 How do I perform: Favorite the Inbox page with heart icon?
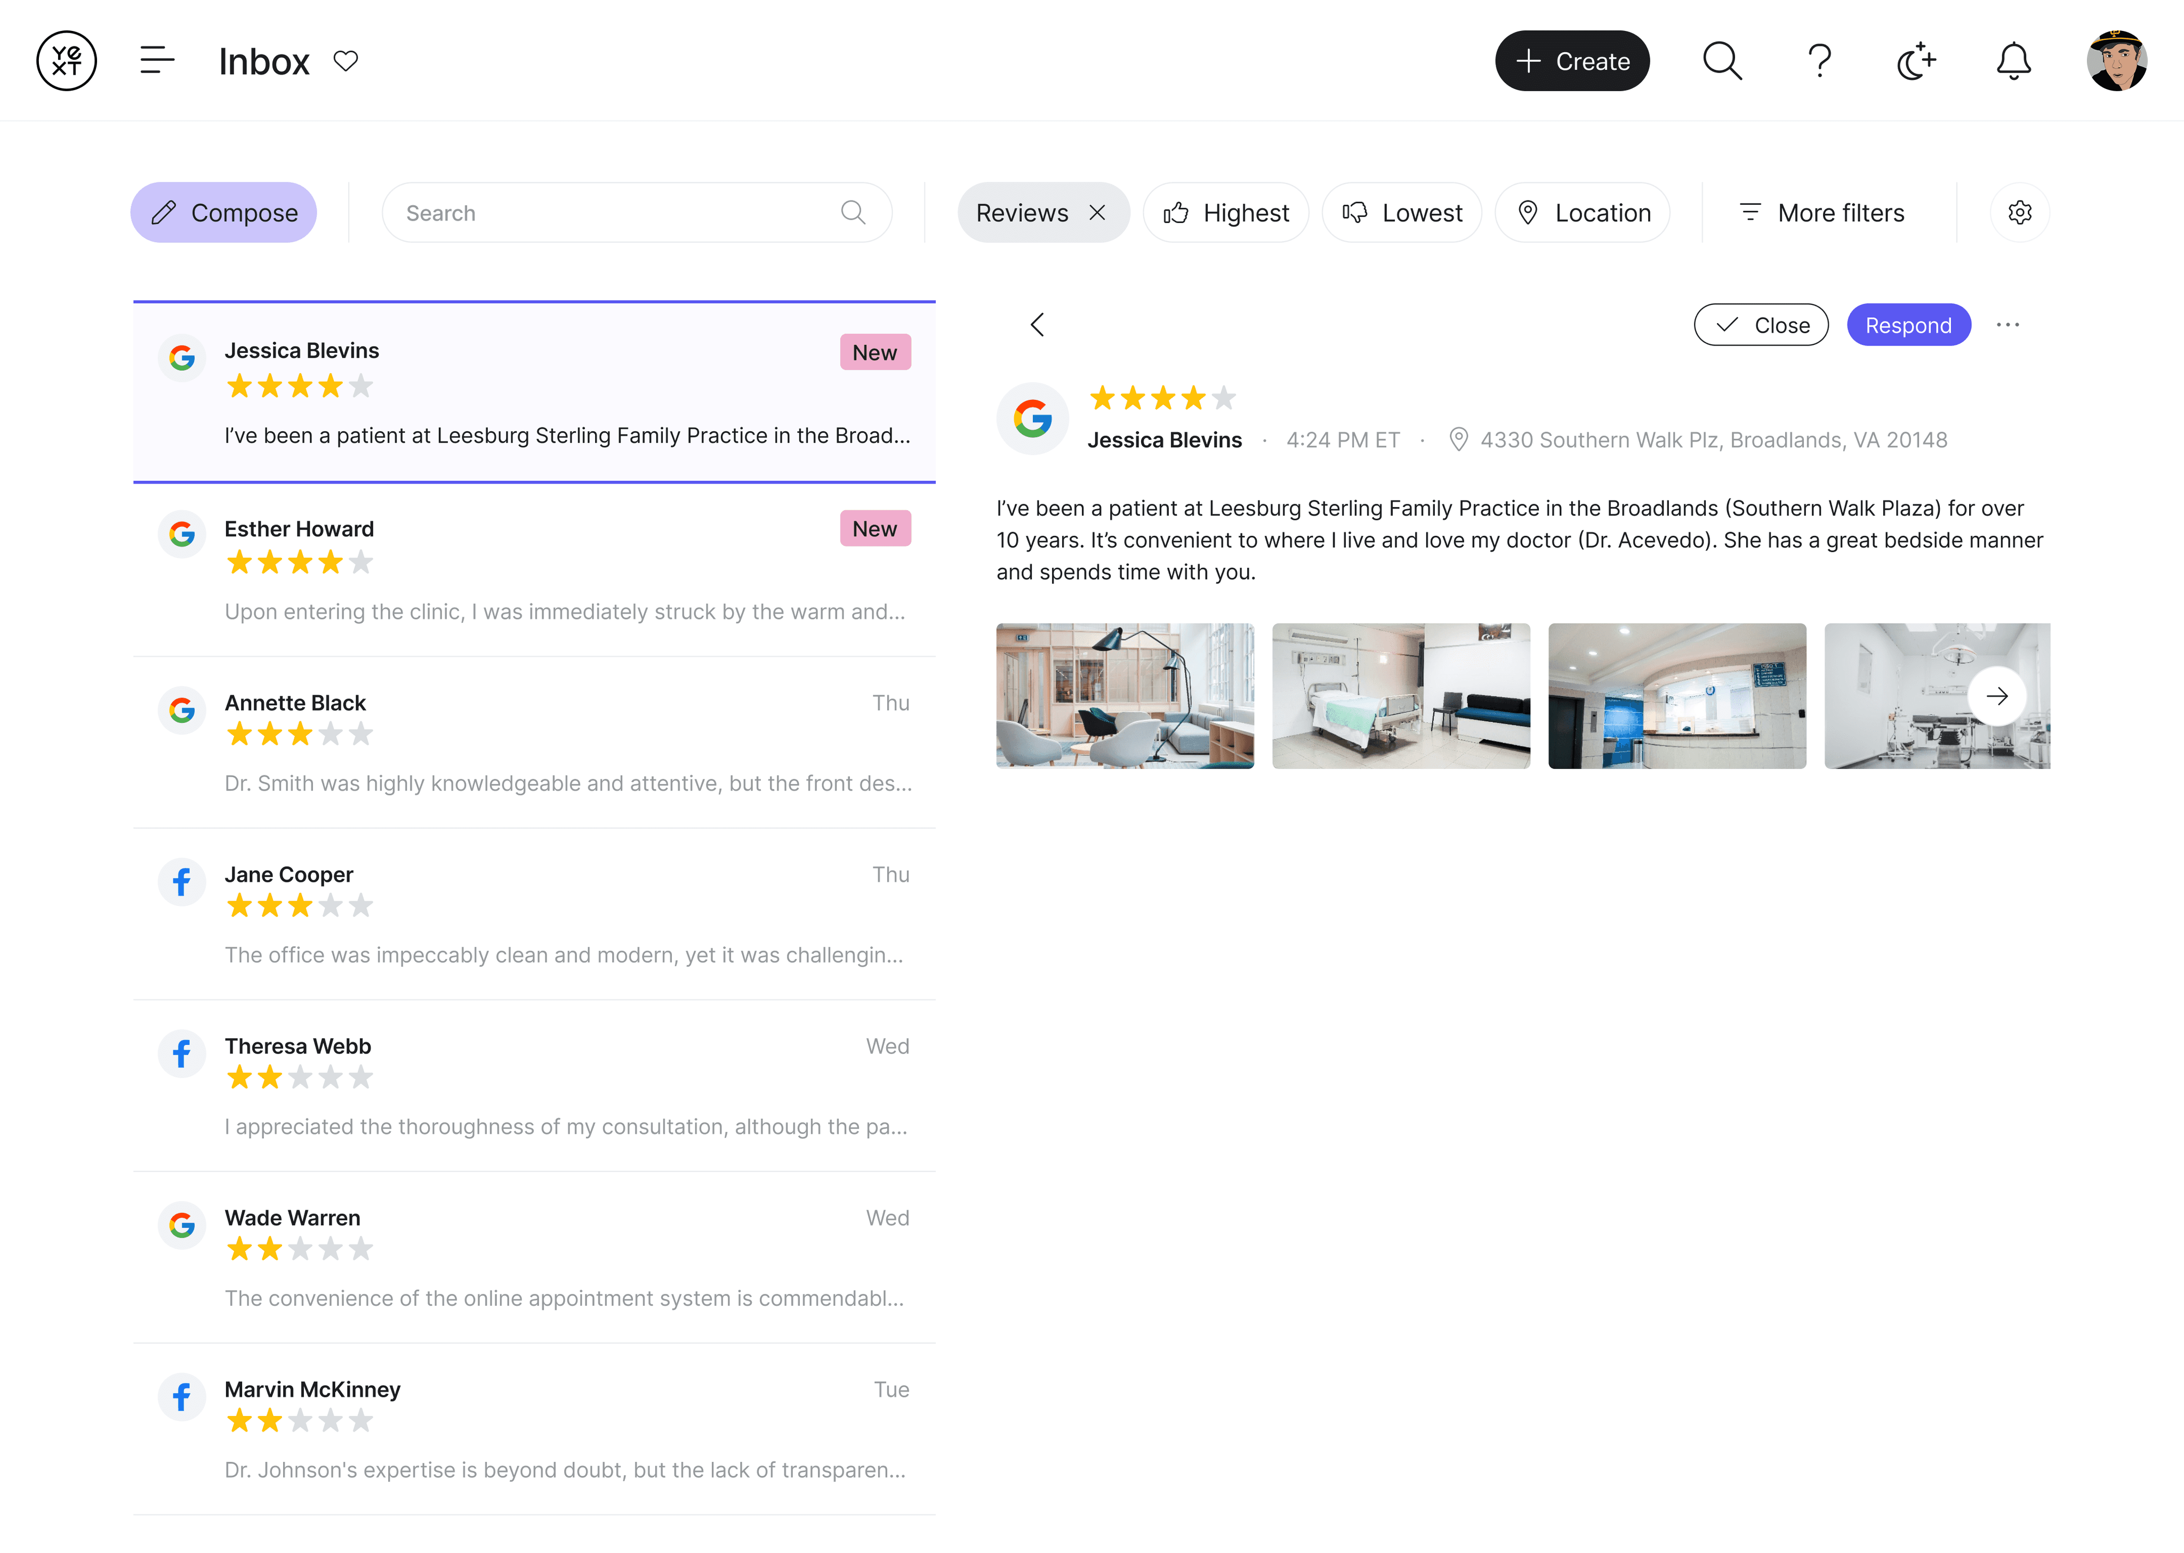coord(345,60)
